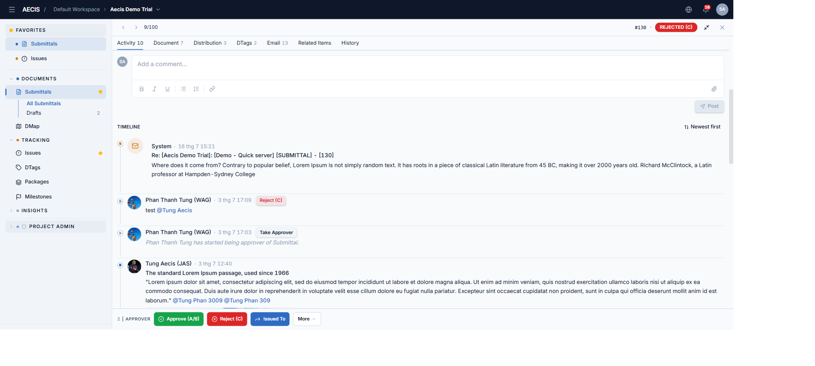Open the Aecis Demo Trial project dropdown

click(135, 9)
